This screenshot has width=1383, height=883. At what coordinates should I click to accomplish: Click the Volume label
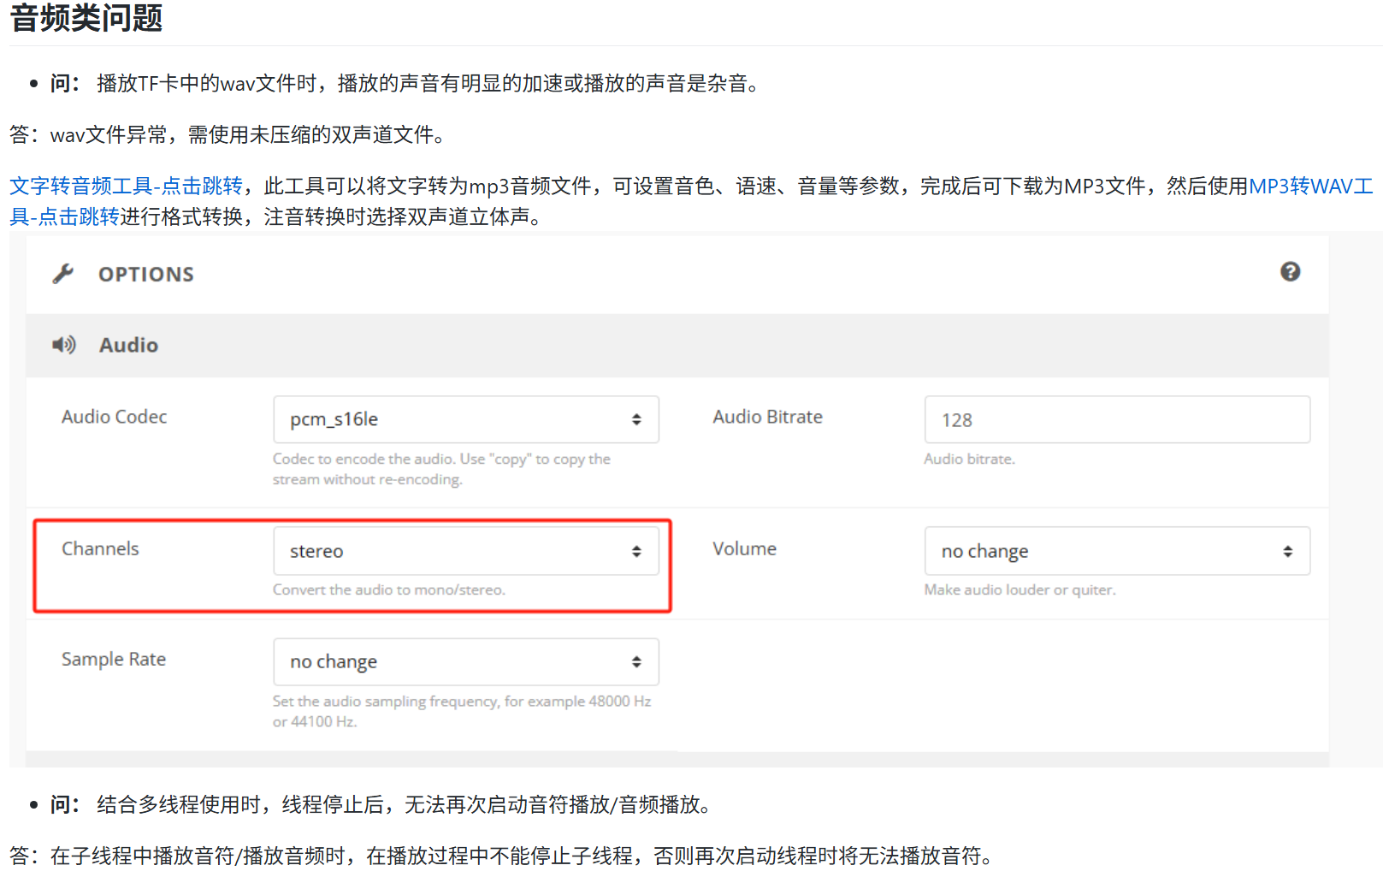click(x=744, y=548)
